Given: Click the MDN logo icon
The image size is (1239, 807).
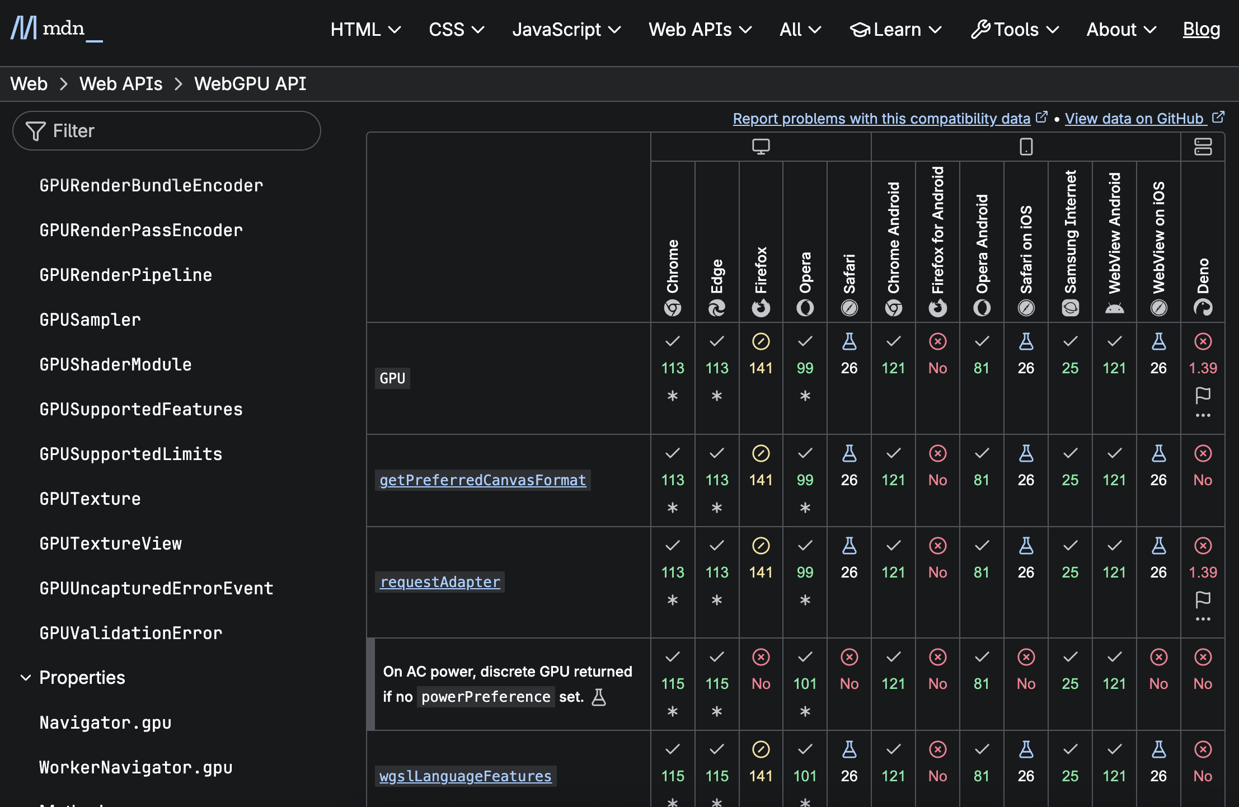Looking at the screenshot, I should tap(25, 28).
